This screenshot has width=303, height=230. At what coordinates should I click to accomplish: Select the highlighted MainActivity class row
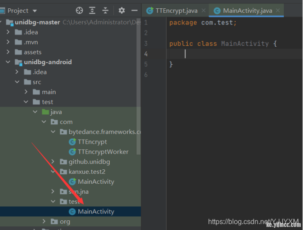coord(70,212)
